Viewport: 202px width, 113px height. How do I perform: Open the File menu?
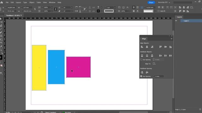(x=7, y=3)
